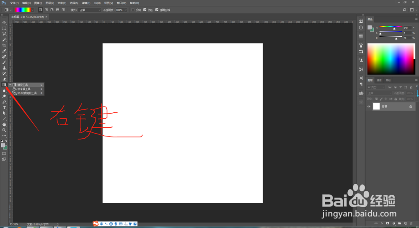
Task: Click the Search icon at top right
Action: [404, 10]
